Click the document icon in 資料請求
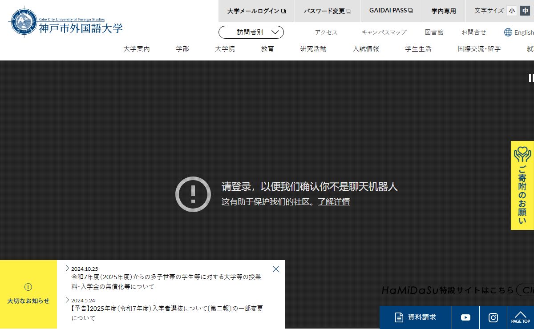Viewport: 534px width, 329px height. (x=399, y=317)
